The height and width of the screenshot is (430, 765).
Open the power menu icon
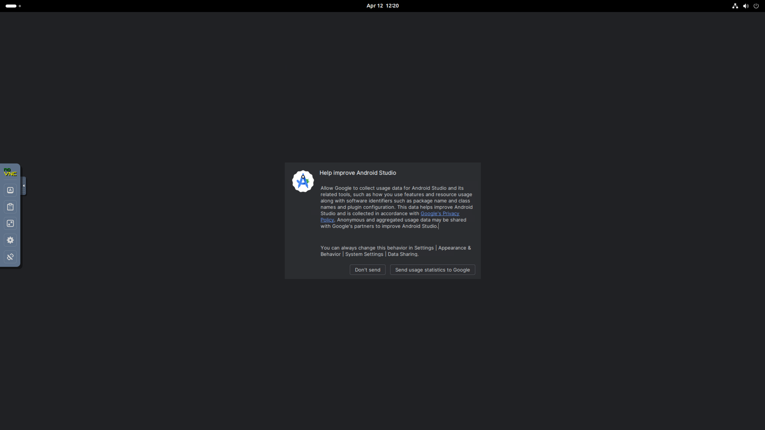[756, 6]
